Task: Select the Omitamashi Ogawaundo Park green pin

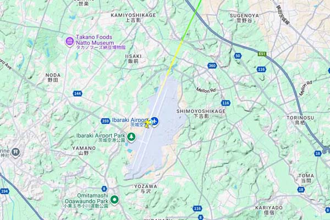Action: [x=114, y=199]
